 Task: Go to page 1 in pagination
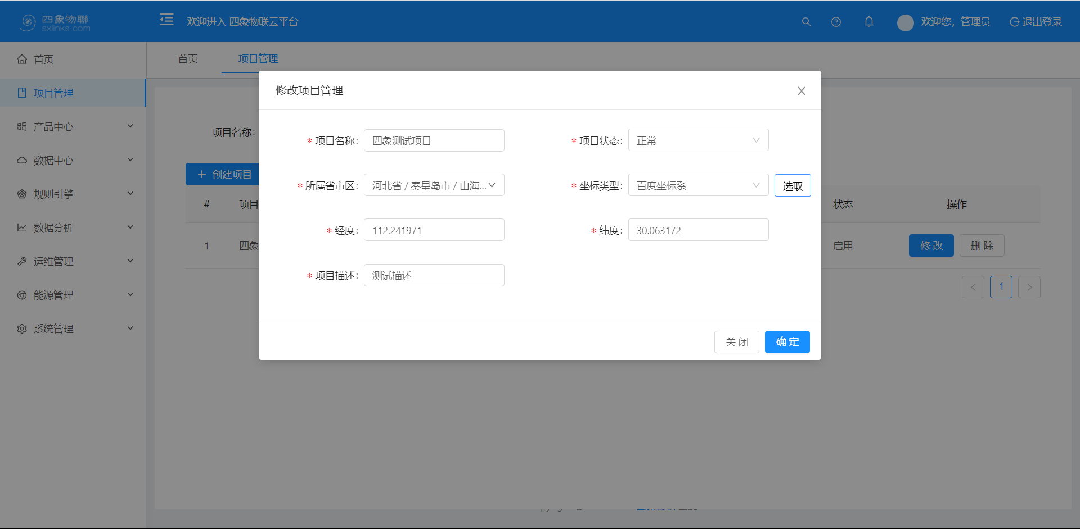pyautogui.click(x=1001, y=287)
